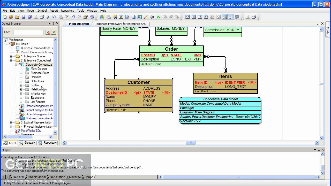Collapse the 2. Enterprise Conceptual folder

[11, 60]
